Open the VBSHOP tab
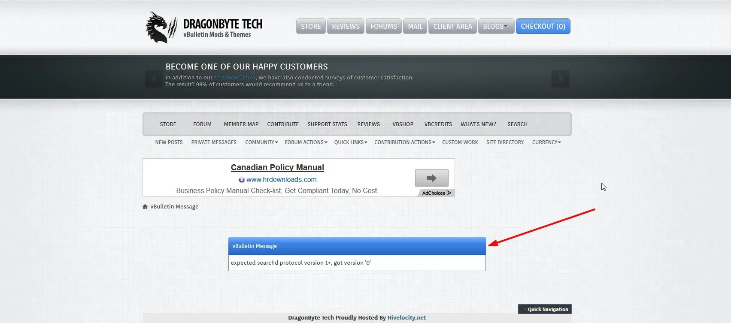 (403, 124)
